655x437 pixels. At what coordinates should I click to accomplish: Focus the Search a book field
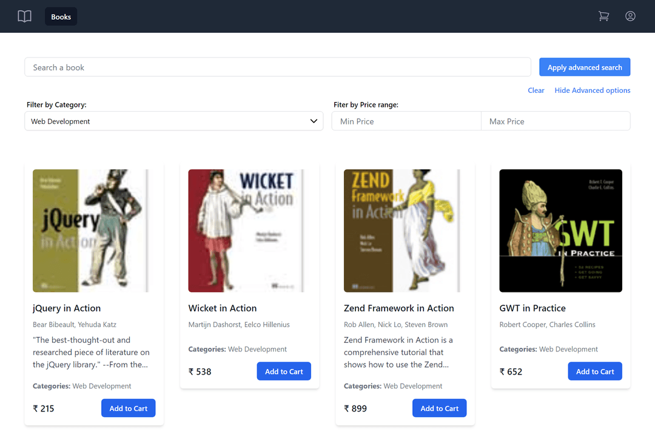pos(278,67)
